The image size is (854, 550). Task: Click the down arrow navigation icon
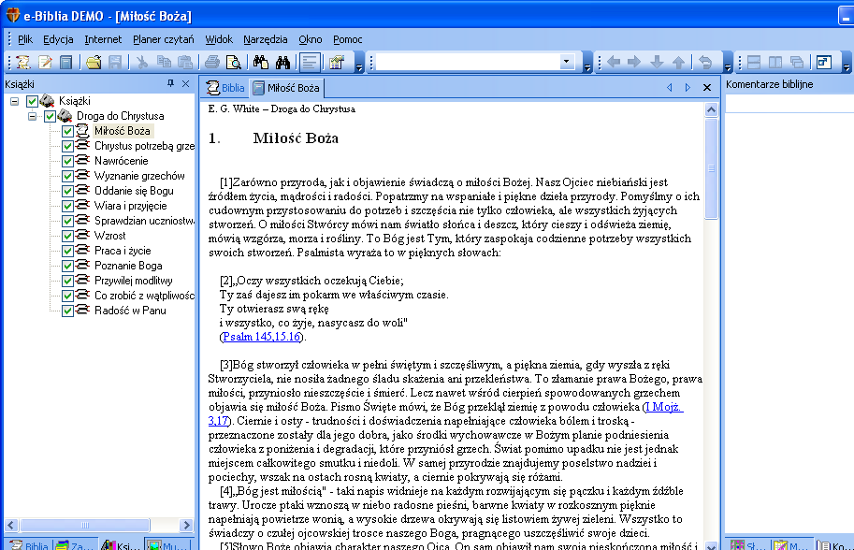[657, 62]
